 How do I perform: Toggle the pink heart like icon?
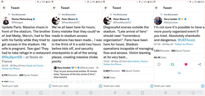186,64
